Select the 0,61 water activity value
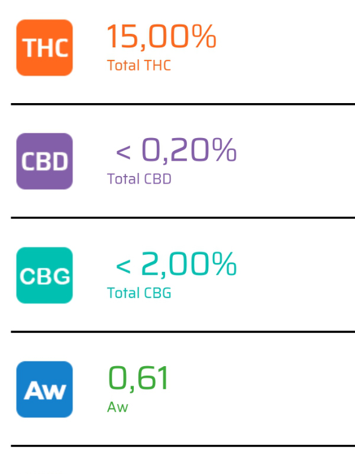This screenshot has height=474, width=355. (x=138, y=378)
